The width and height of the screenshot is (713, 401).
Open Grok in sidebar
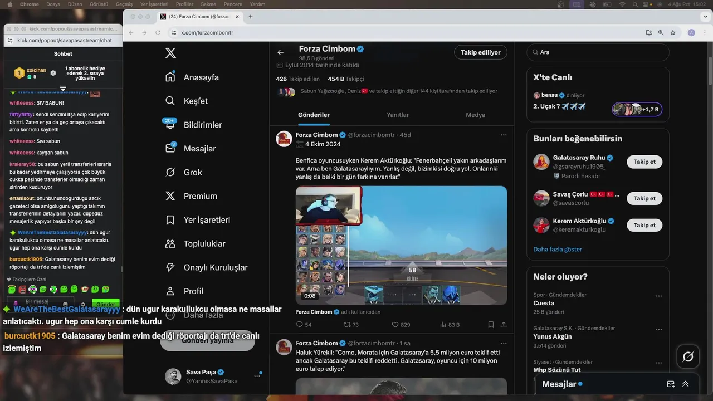[184, 172]
